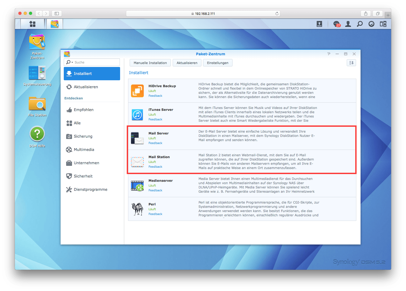The height and width of the screenshot is (291, 406).
Task: Open Einstellungen button
Action: [x=218, y=63]
